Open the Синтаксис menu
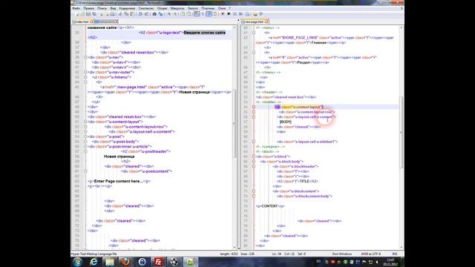The image size is (475, 267). (146, 8)
